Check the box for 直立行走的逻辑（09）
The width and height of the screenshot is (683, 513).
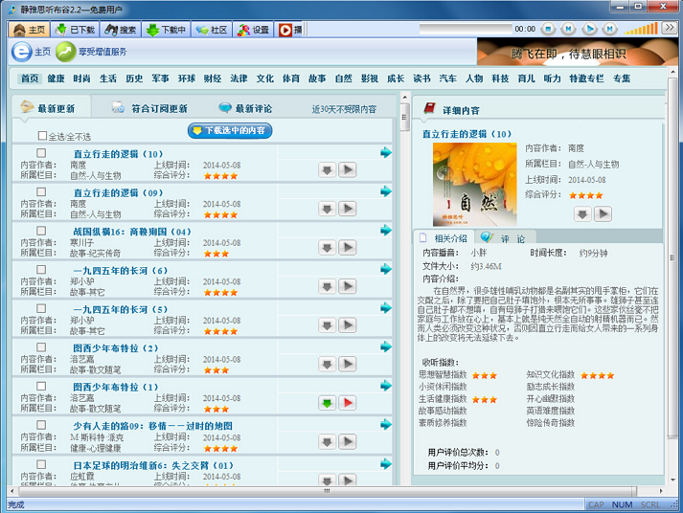[x=41, y=192]
